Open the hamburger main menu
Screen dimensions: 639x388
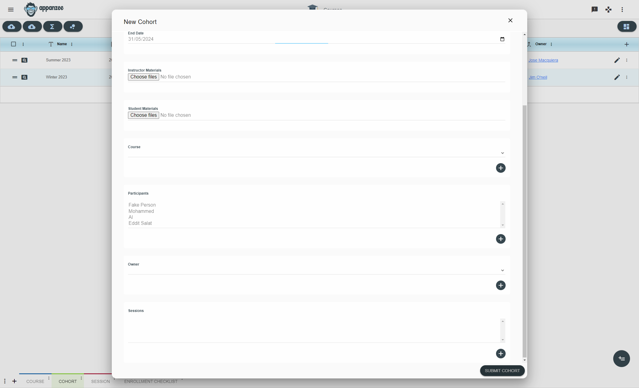[11, 10]
